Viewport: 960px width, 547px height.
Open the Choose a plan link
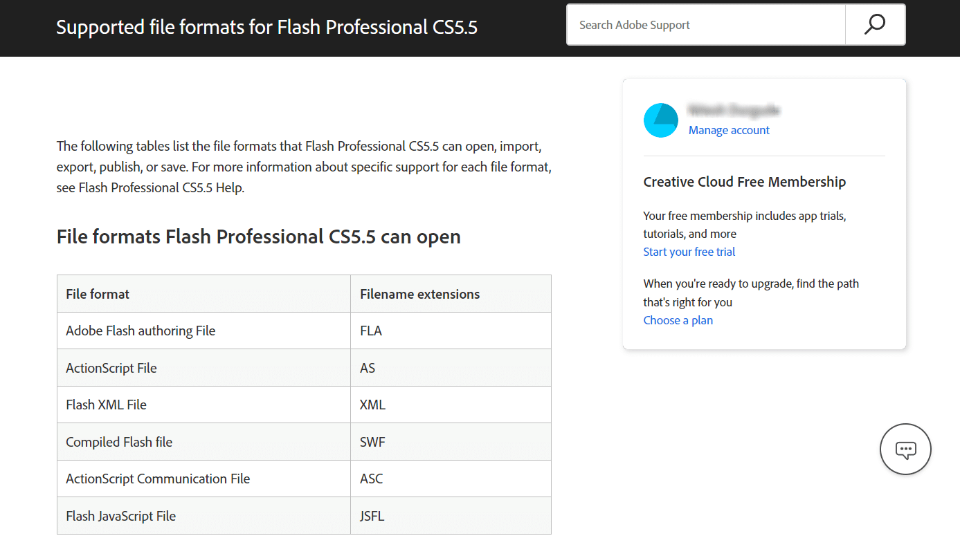point(678,320)
